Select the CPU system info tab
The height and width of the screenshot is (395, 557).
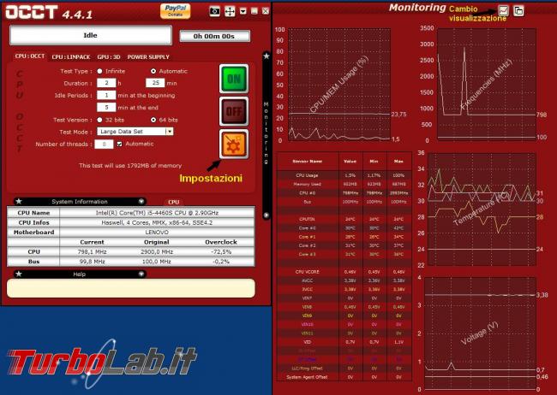tap(173, 202)
